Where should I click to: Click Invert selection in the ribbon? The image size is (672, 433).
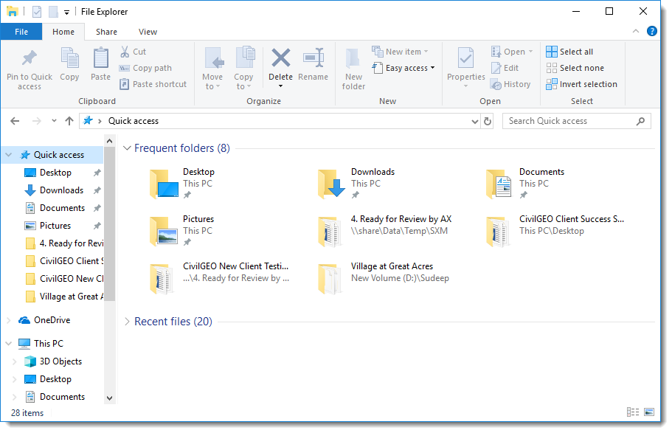pyautogui.click(x=581, y=83)
